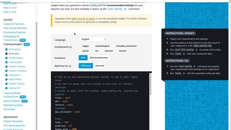The image size is (231, 130).
Task: Open Project Templates resource link
Action: pyautogui.click(x=13, y=121)
